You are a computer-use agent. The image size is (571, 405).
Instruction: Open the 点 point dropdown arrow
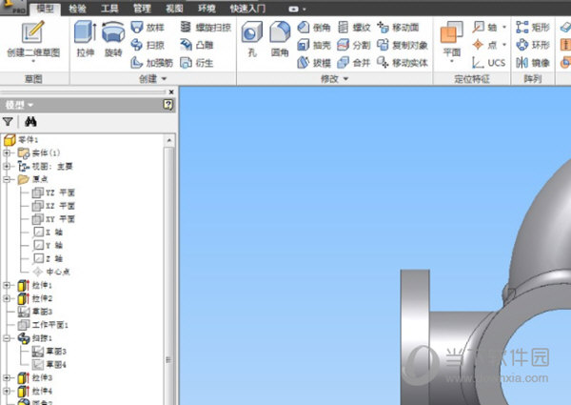(x=504, y=45)
